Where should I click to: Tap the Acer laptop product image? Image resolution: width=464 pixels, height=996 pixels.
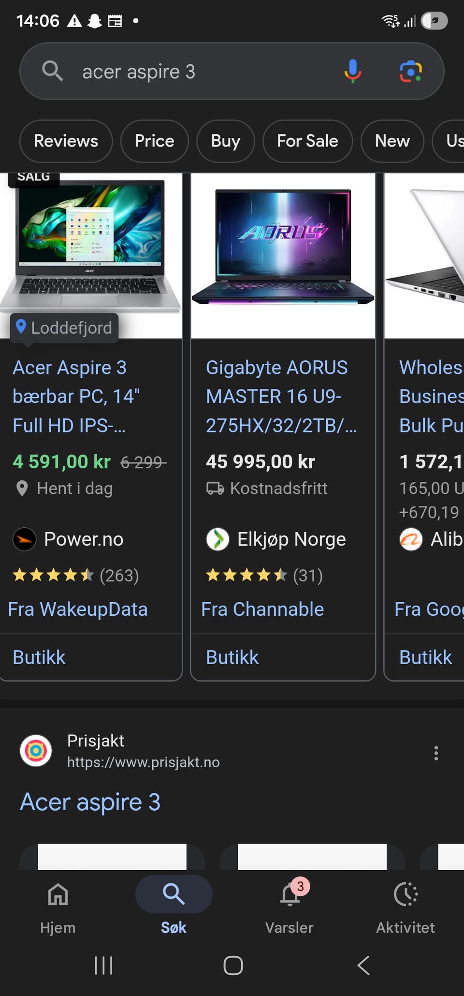coord(90,247)
